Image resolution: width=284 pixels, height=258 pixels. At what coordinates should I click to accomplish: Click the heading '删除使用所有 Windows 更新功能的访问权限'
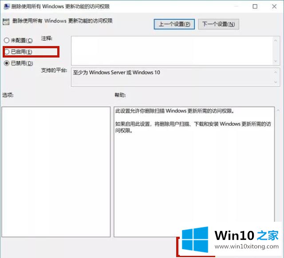(x=63, y=21)
